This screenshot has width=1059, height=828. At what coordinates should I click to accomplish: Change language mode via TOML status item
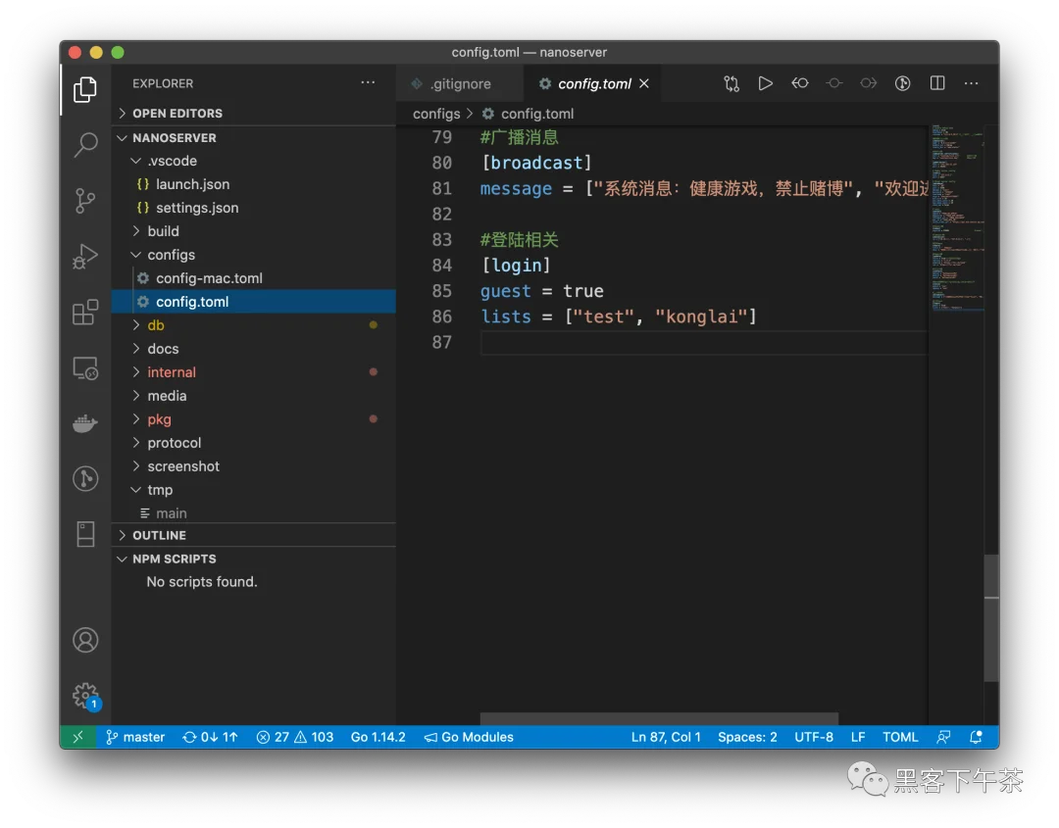pos(900,737)
